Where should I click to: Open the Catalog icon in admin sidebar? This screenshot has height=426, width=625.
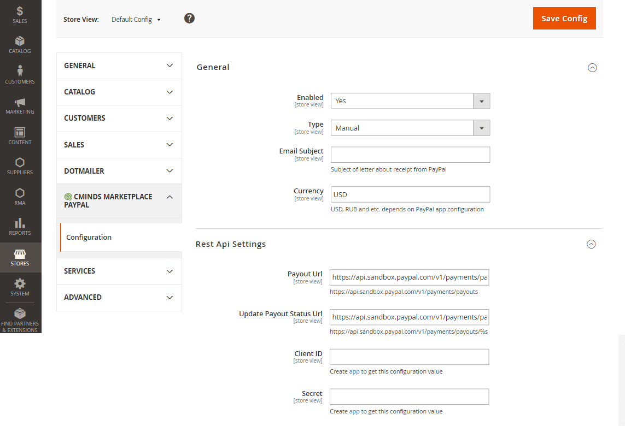[x=20, y=45]
